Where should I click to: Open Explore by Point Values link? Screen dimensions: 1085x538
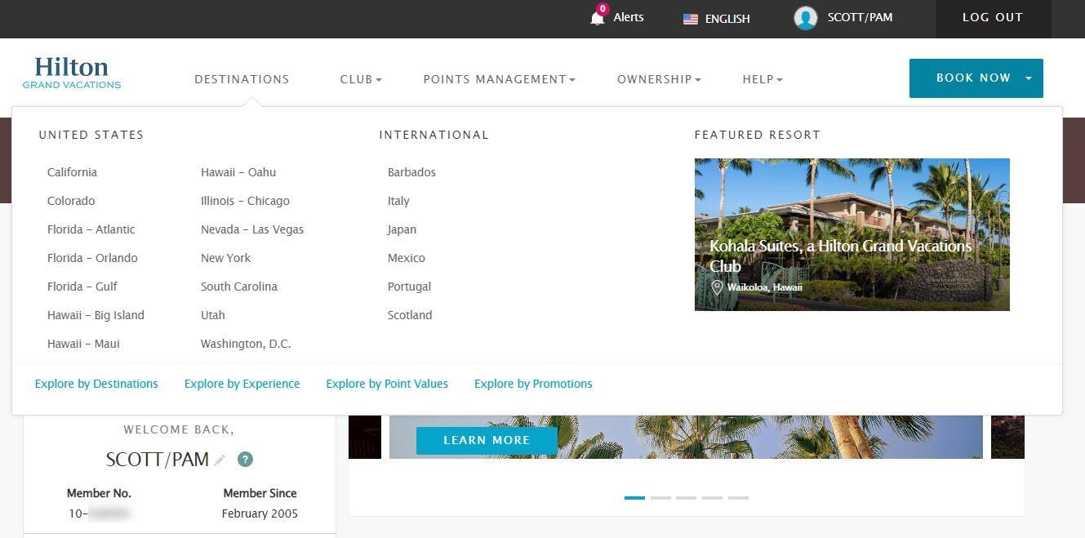coord(387,384)
